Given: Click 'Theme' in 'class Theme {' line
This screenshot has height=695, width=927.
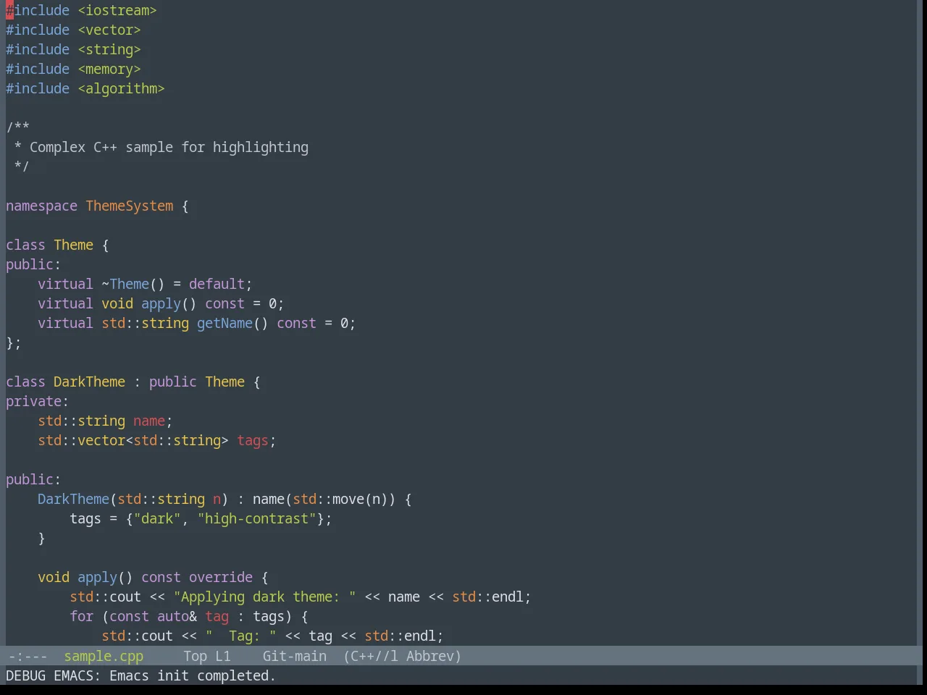Looking at the screenshot, I should coord(73,245).
